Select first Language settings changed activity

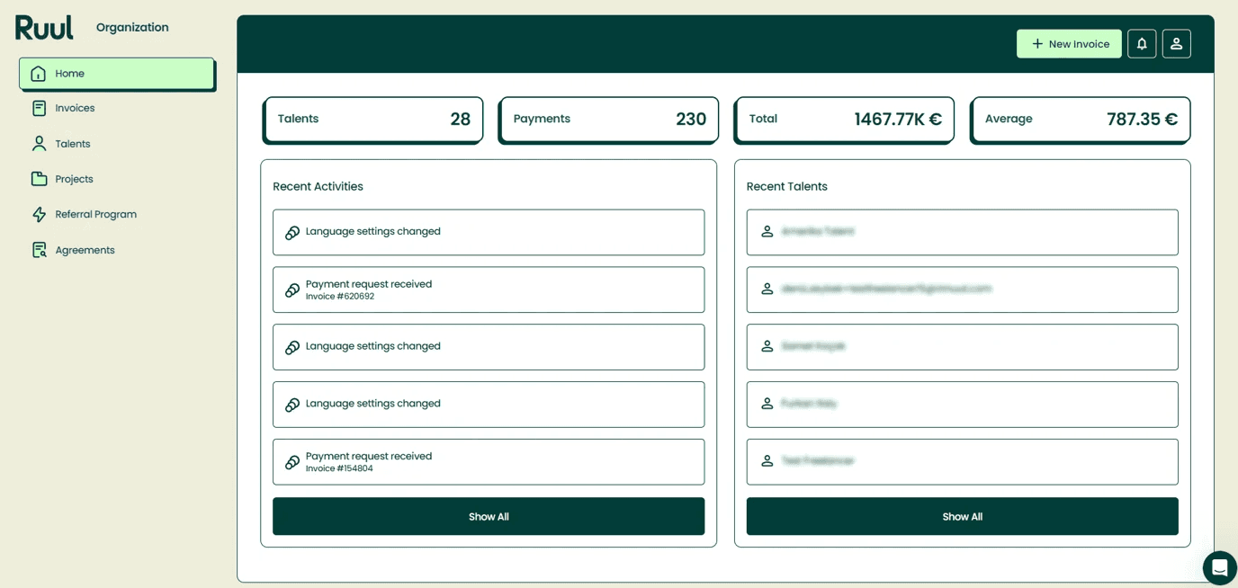click(489, 232)
